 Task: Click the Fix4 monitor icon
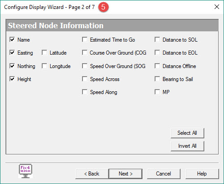tap(26, 171)
